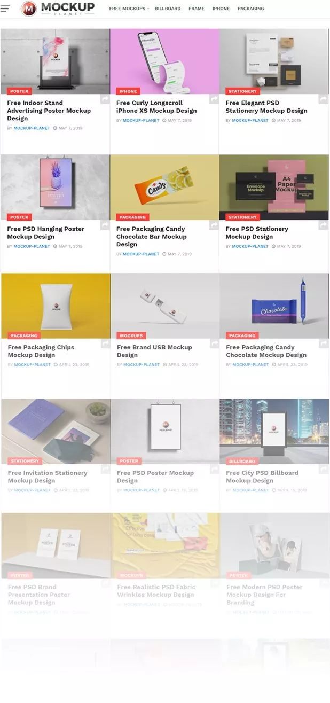
Task: Open the Frame menu item
Action: coord(197,9)
